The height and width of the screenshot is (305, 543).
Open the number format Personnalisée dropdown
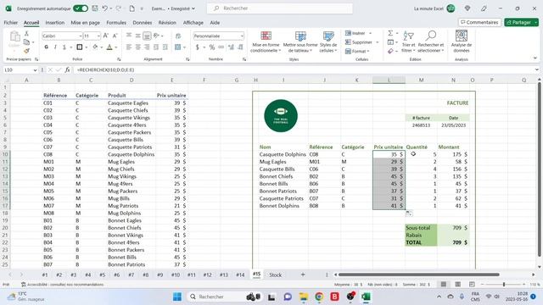pyautogui.click(x=242, y=36)
